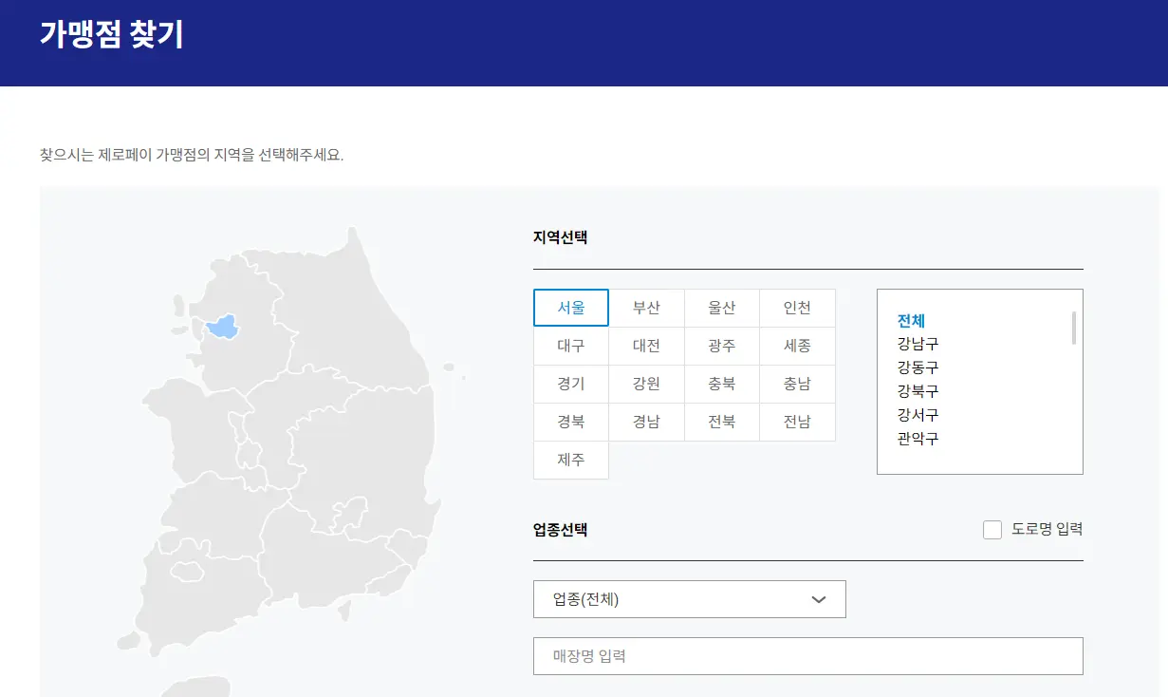Screen dimensions: 1168x697
Task: Choose the 경기 region
Action: [571, 384]
